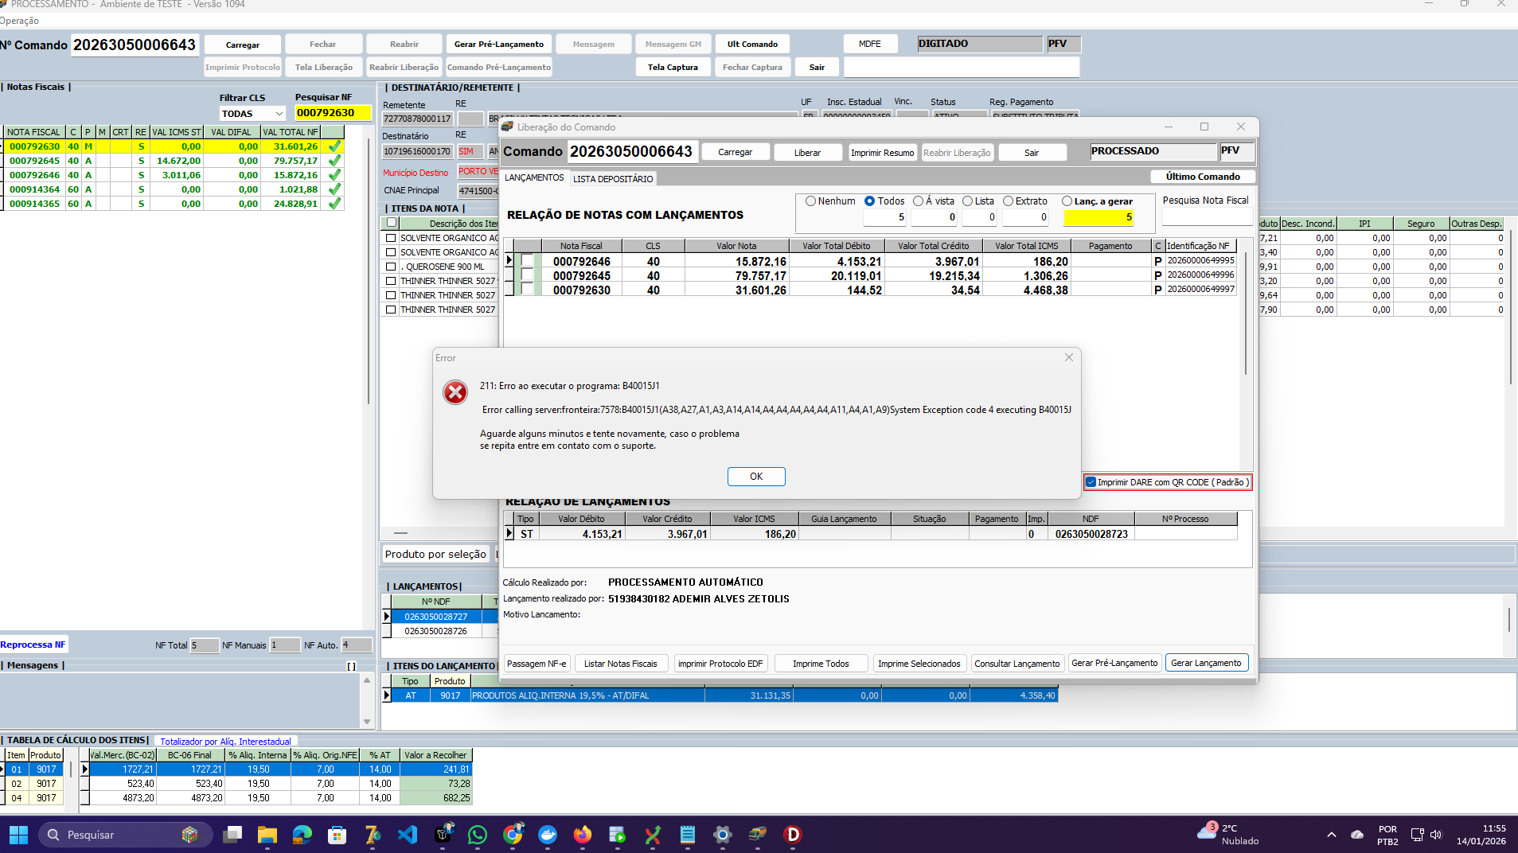
Task: Uncheck 'Imprimir DARE com QR CODE' checkbox
Action: pyautogui.click(x=1091, y=482)
